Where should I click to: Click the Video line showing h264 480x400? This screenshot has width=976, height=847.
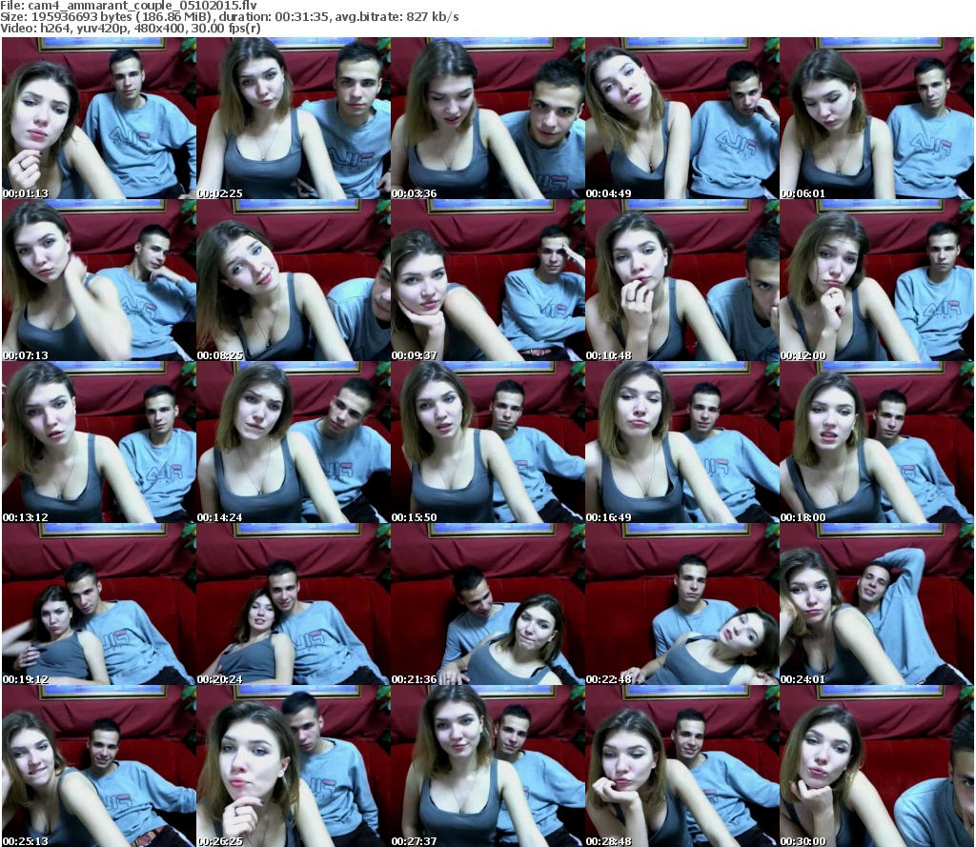130,28
